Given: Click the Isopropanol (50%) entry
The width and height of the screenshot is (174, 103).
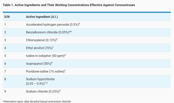Looking at the screenshot, I should pos(39,63).
